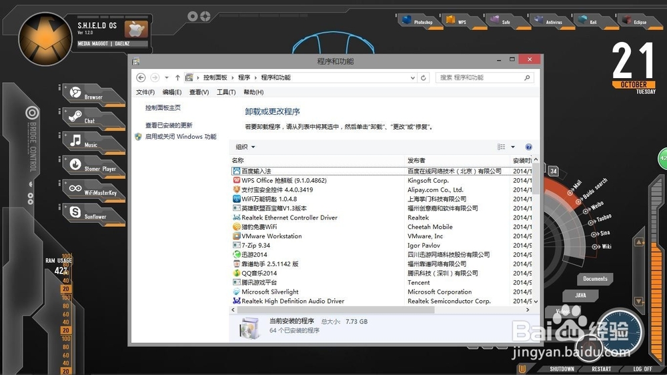Open the 编辑(E) menu
The width and height of the screenshot is (667, 375).
(x=172, y=92)
